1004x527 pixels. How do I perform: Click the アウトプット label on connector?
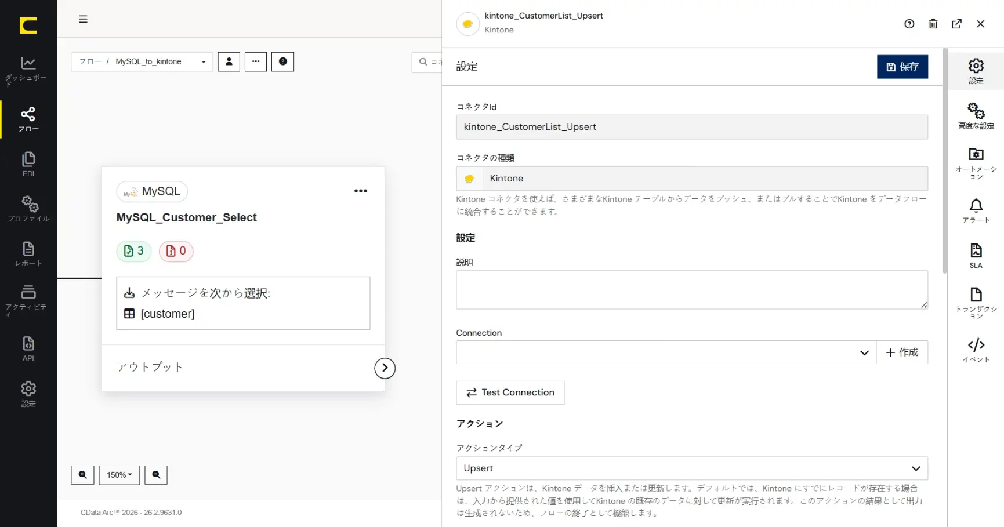[150, 367]
